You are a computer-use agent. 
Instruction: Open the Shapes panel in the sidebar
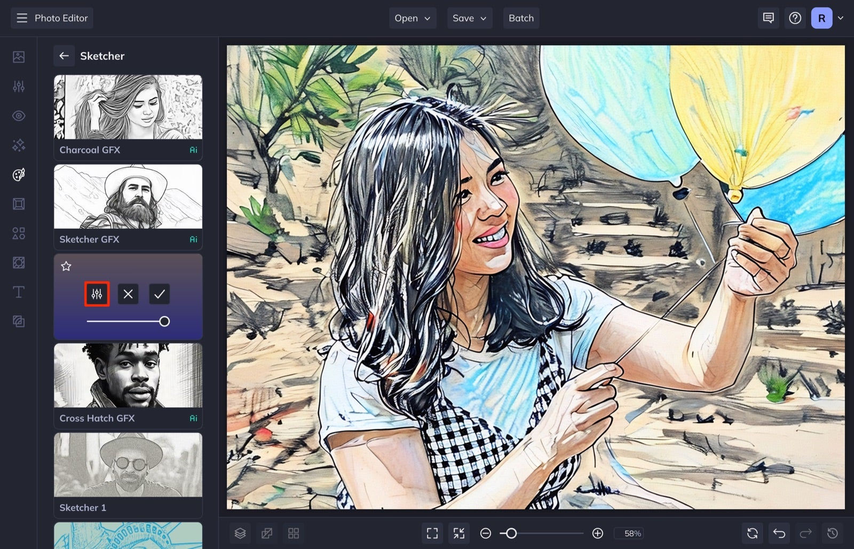click(x=19, y=233)
